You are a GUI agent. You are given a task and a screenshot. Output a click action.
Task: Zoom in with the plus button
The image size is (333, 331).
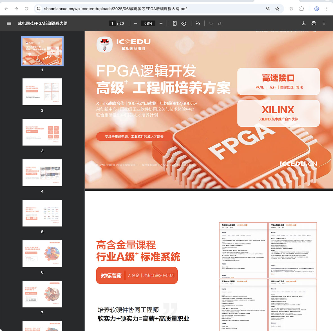(x=161, y=23)
